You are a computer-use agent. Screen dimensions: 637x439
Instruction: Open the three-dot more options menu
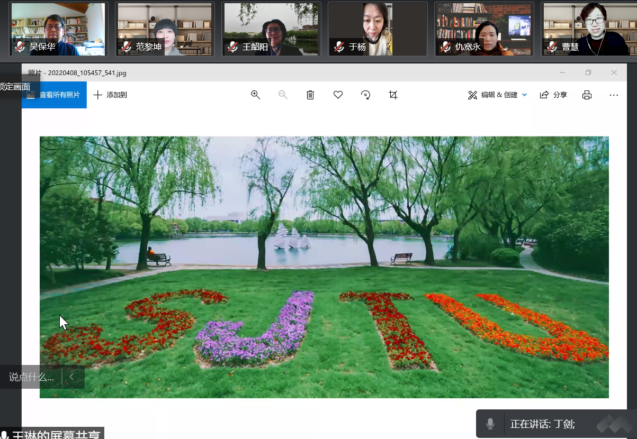point(614,95)
